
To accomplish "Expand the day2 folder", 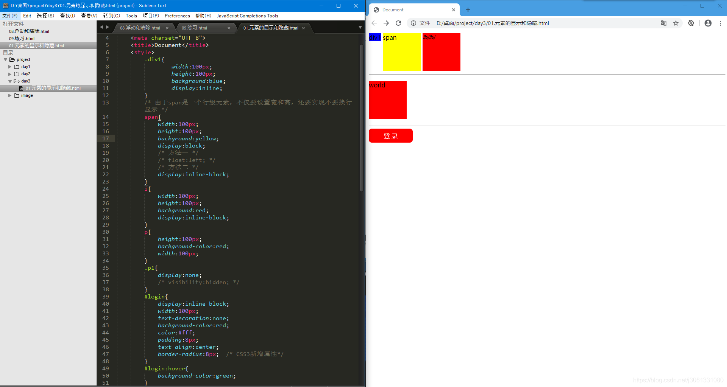I will point(10,74).
